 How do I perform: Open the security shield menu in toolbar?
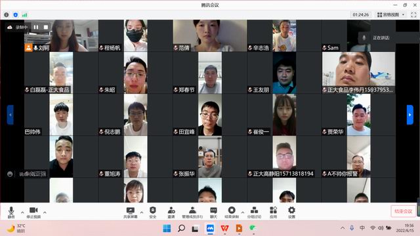pyautogui.click(x=153, y=212)
